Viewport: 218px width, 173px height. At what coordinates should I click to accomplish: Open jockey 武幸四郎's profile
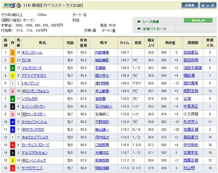pos(103,160)
